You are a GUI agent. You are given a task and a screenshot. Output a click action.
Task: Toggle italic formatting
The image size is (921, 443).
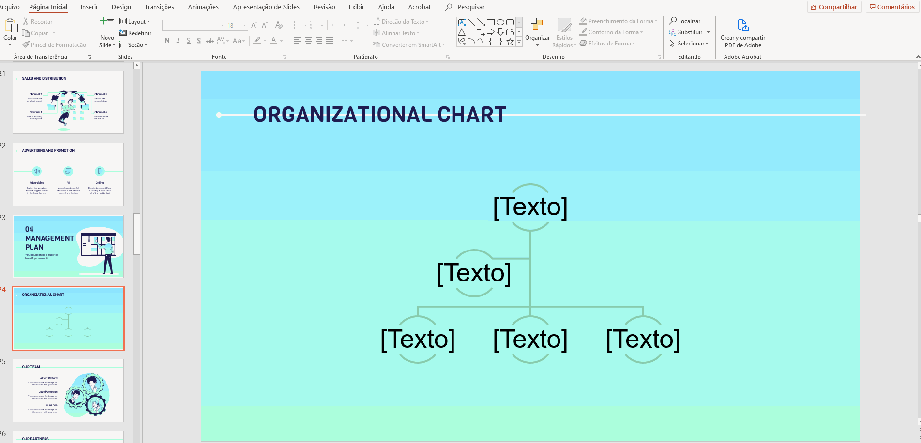pos(178,41)
